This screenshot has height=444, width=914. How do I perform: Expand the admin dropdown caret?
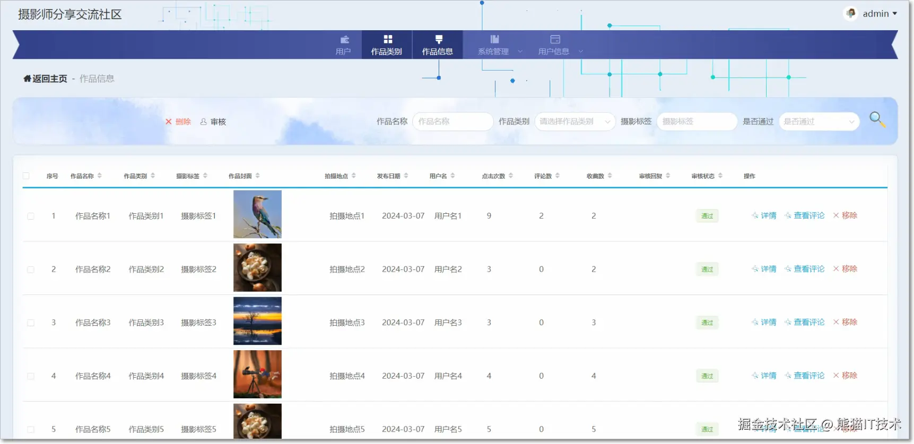[x=895, y=13]
